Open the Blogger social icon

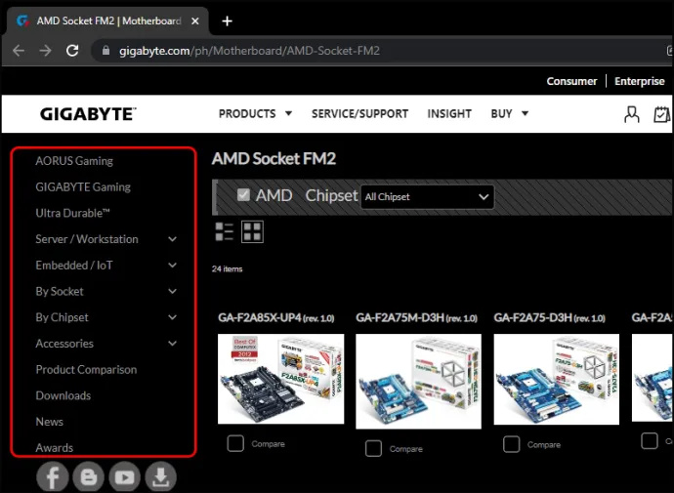(89, 476)
